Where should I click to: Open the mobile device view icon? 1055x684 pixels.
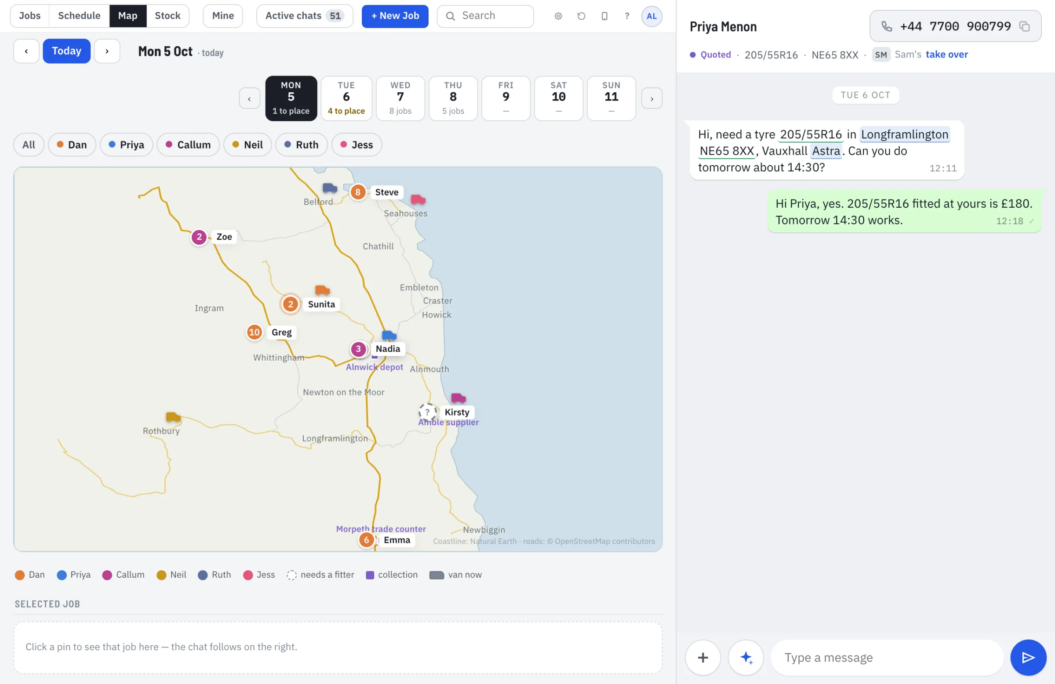pos(604,16)
